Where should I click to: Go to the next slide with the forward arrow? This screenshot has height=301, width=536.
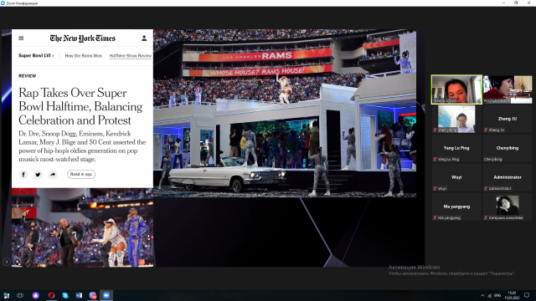17,262
